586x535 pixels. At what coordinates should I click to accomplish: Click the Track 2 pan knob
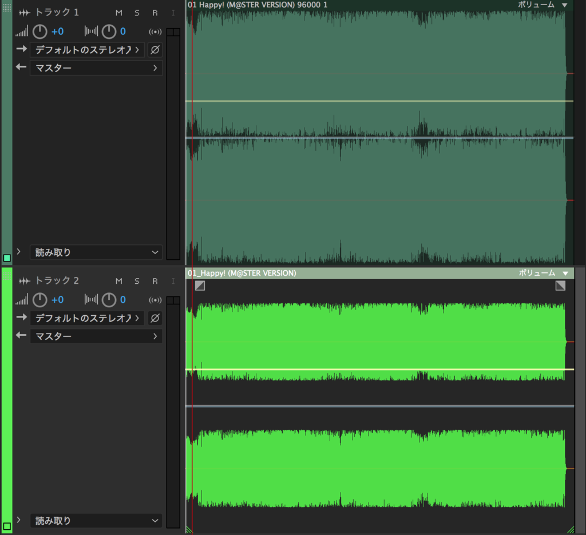point(109,300)
